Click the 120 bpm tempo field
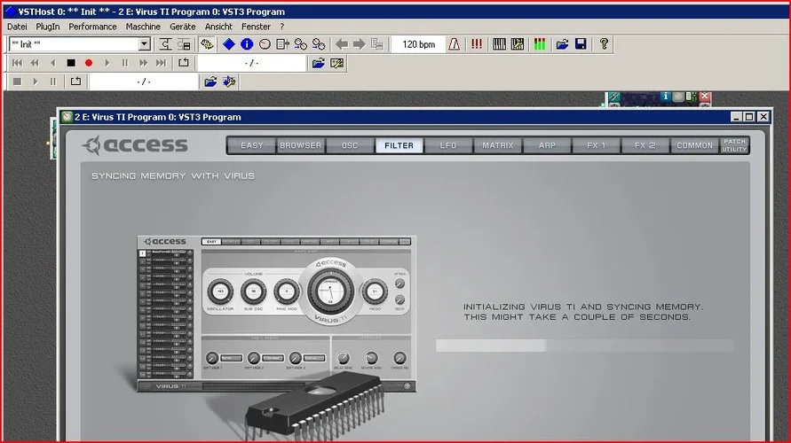Screen dimensions: 791x443 [x=418, y=44]
